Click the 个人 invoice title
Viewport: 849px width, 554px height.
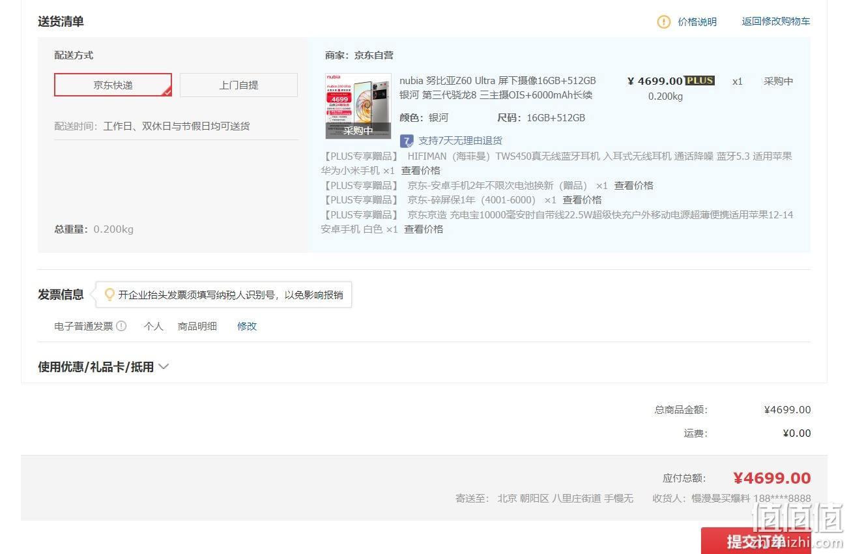click(153, 326)
